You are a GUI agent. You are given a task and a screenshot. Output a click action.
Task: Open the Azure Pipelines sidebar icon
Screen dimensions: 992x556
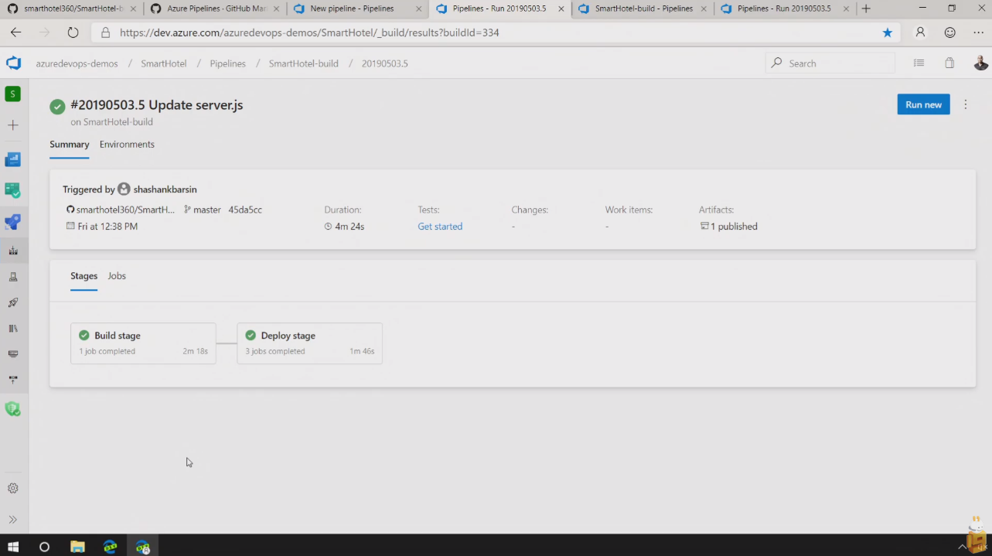tap(13, 222)
